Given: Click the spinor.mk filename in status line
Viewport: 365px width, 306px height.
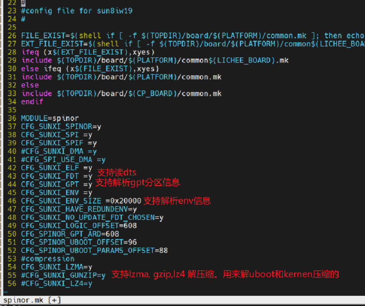Looking at the screenshot, I should [22, 300].
